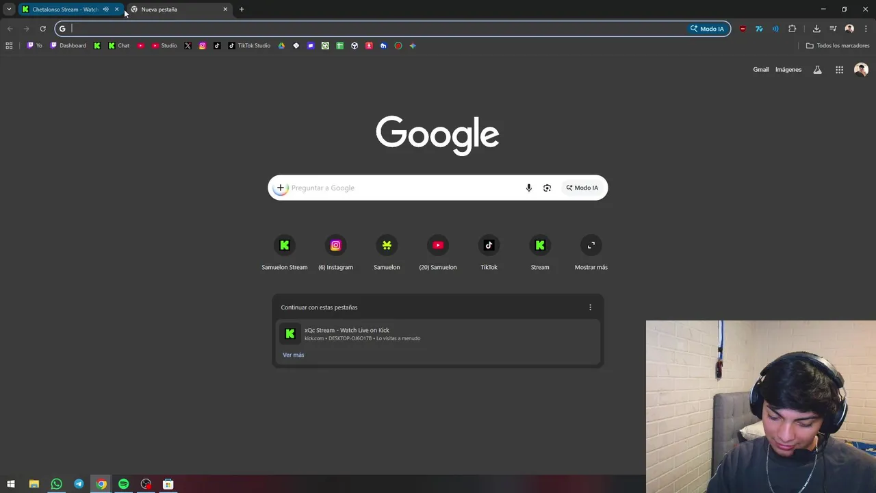
Task: Open the Samuelon Stream shortcut
Action: 285,253
